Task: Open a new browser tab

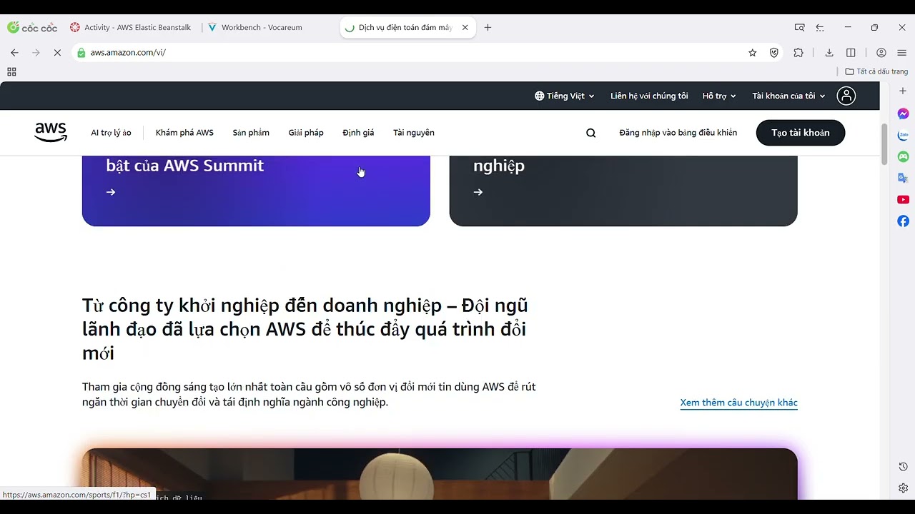Action: coord(488,28)
